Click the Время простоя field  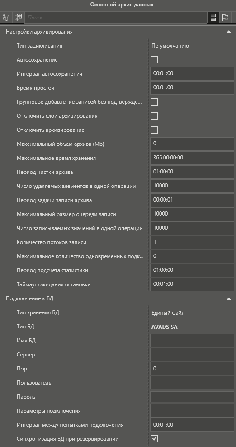click(x=192, y=87)
